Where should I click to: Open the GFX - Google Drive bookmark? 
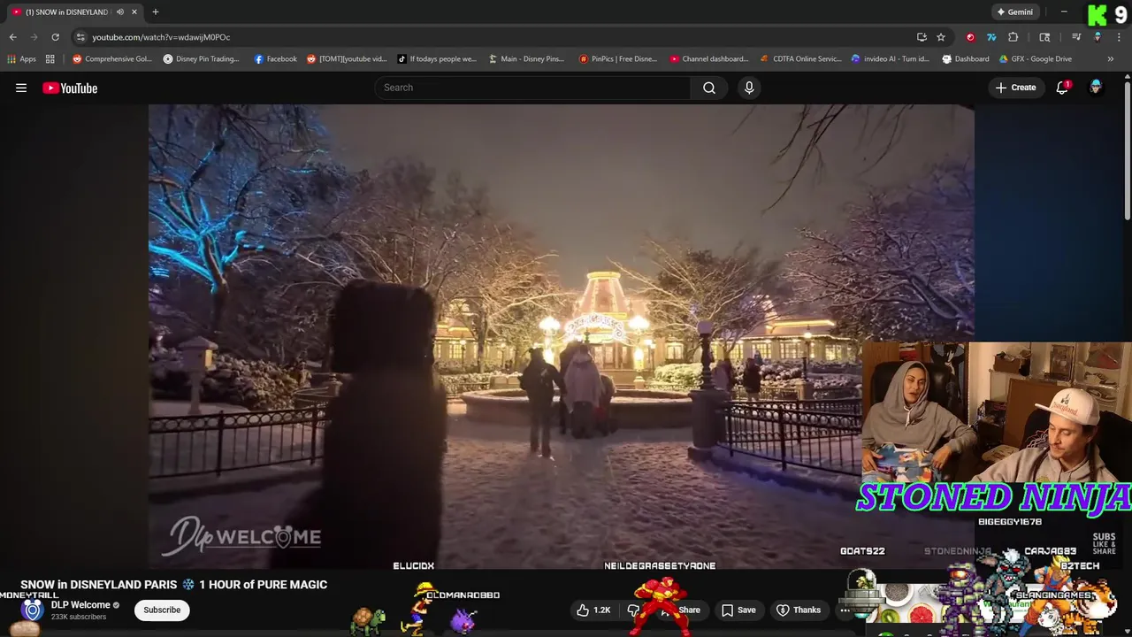coord(1035,59)
